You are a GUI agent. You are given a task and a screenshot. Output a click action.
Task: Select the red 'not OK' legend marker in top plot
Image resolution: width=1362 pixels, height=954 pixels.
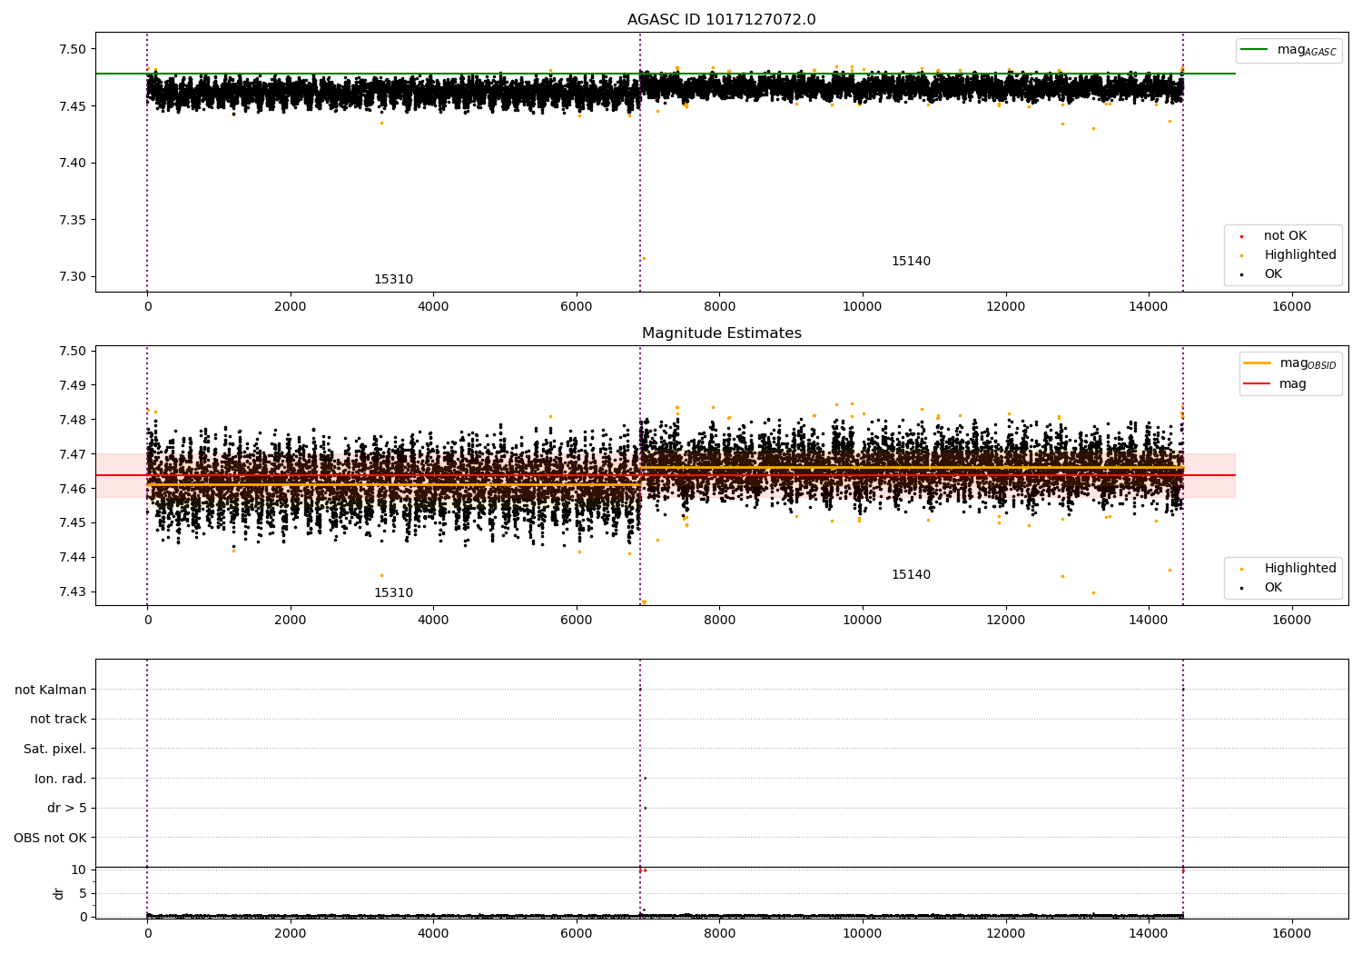[1241, 236]
